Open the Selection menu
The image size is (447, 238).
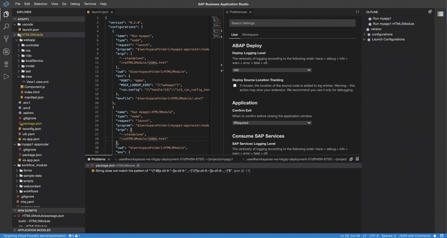40,4
